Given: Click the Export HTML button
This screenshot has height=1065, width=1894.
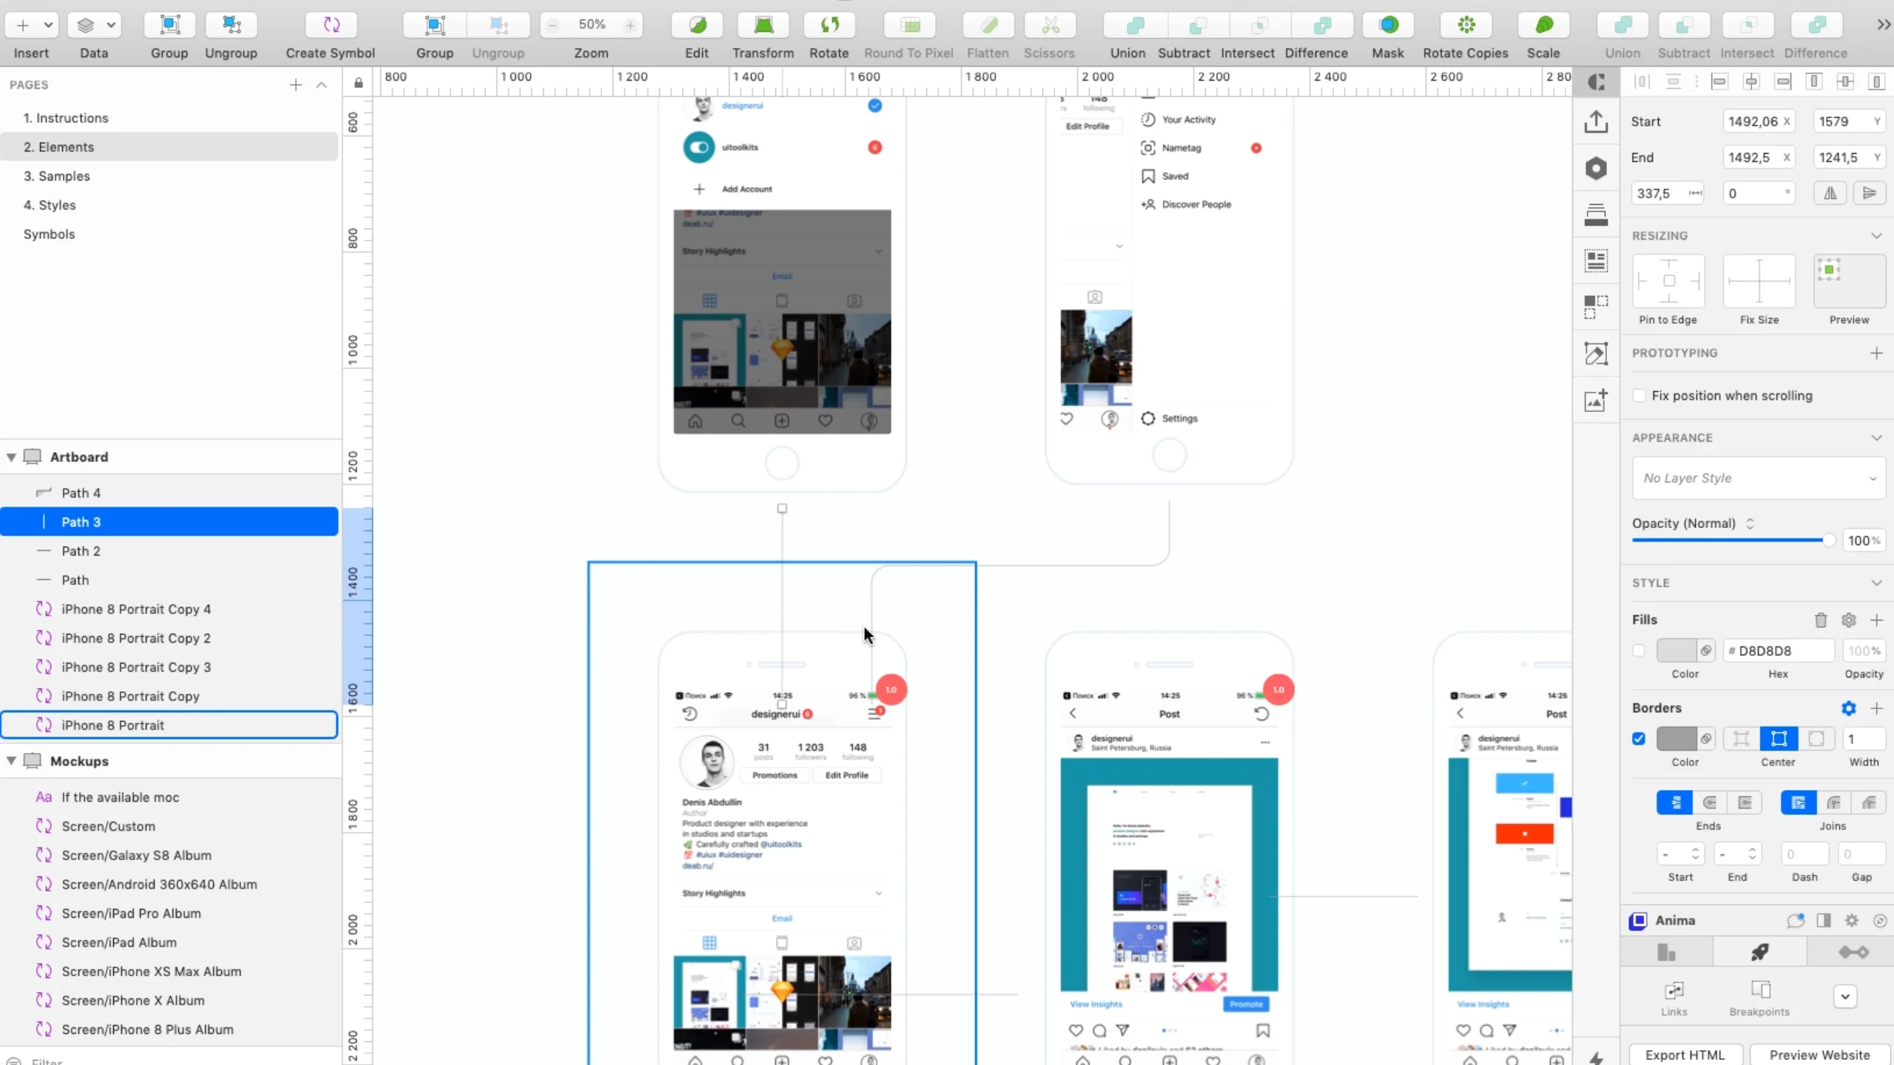Looking at the screenshot, I should (1685, 1055).
